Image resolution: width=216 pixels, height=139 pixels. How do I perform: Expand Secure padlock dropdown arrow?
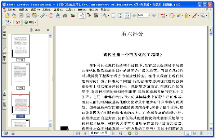click(190, 15)
